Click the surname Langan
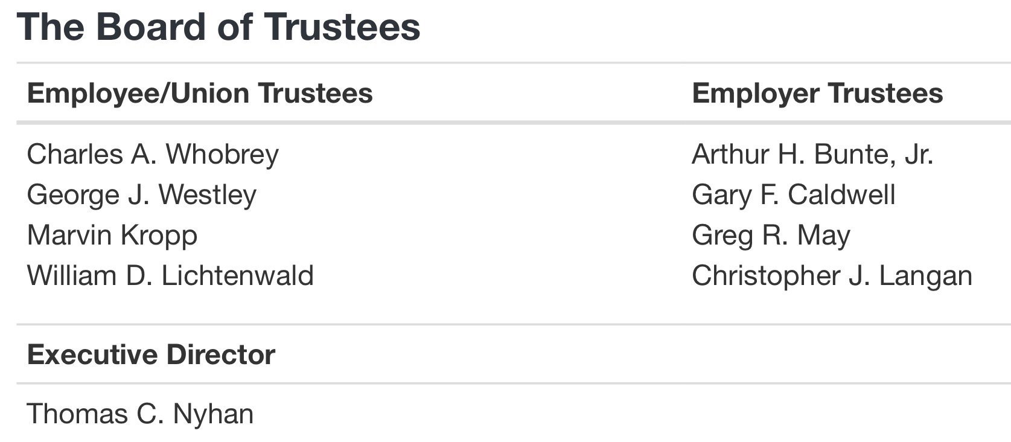The height and width of the screenshot is (442, 1011). (x=926, y=276)
